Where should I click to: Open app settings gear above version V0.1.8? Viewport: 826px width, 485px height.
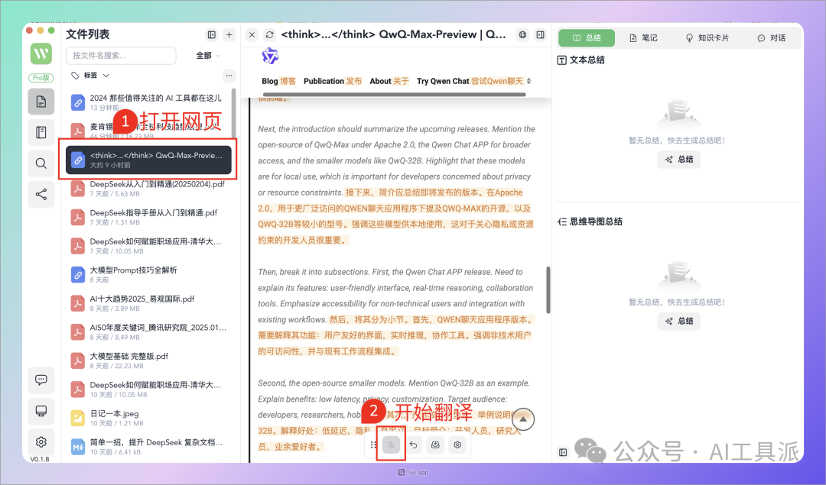(41, 442)
